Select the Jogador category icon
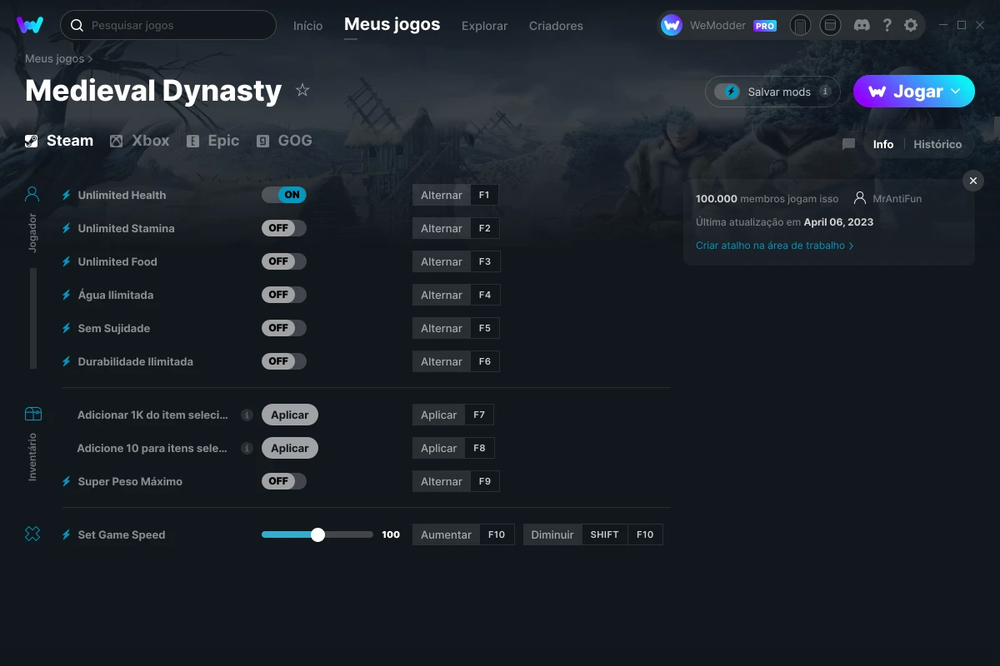 coord(32,195)
